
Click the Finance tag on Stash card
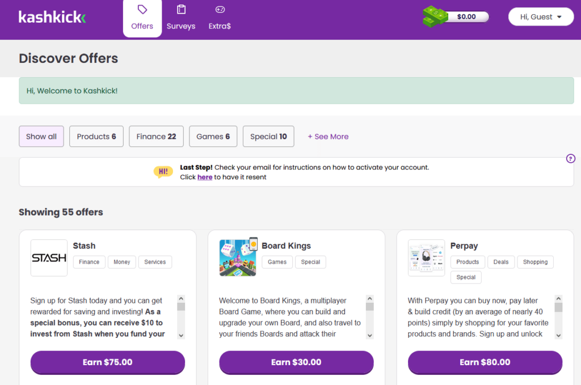[x=89, y=262]
